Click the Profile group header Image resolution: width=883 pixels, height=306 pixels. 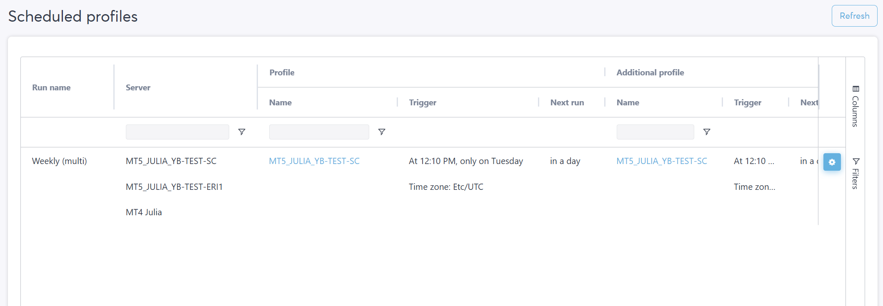282,72
